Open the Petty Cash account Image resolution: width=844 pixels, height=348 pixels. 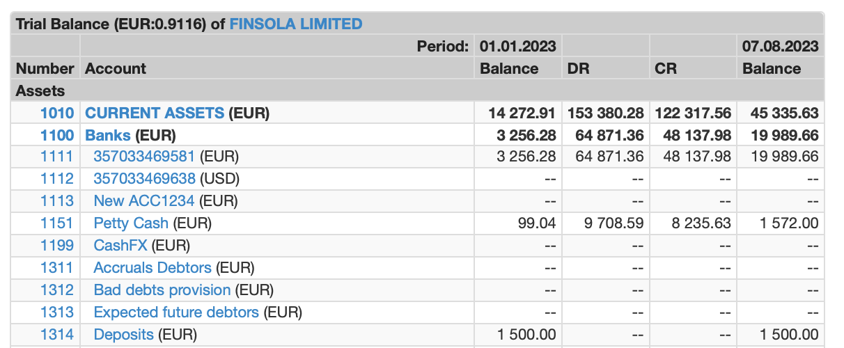(131, 223)
